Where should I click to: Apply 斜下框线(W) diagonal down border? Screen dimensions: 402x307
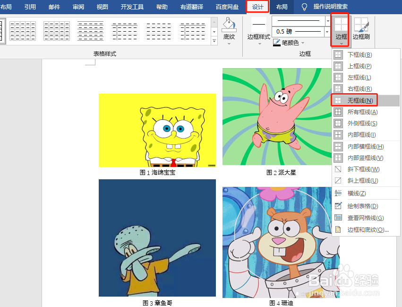coord(366,169)
